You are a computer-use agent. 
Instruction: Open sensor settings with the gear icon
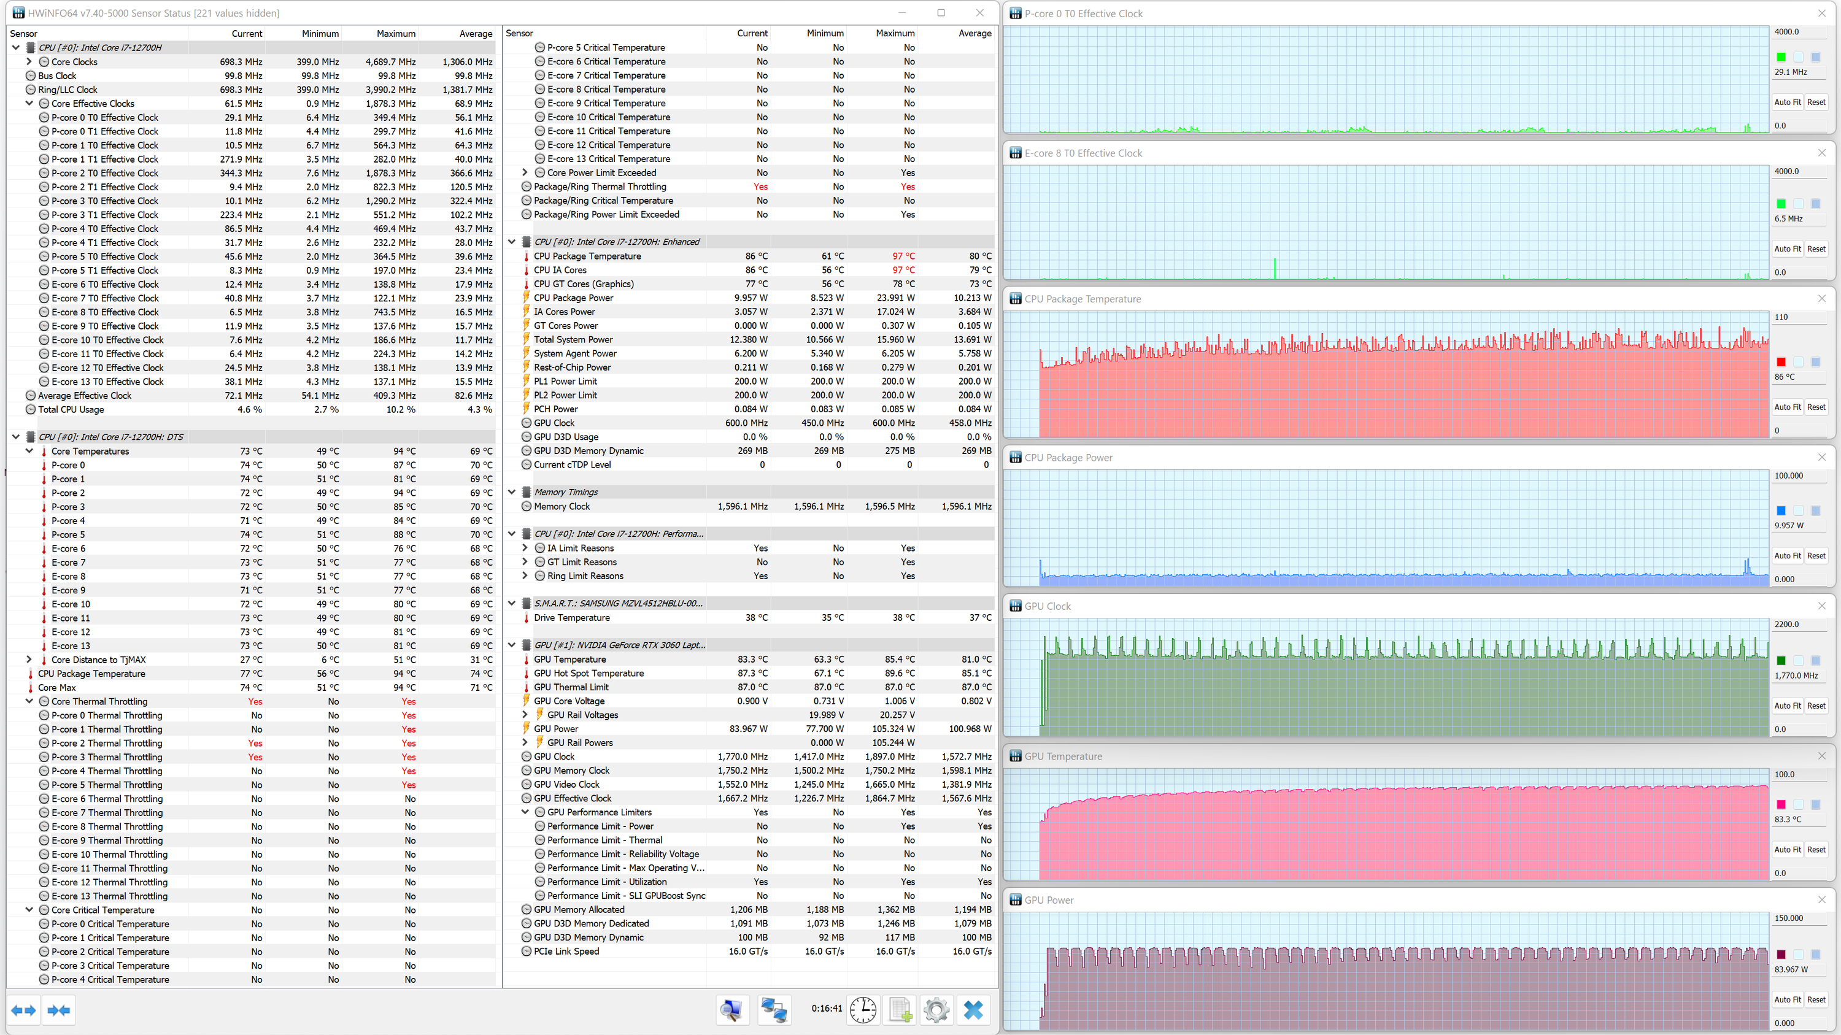(936, 1010)
